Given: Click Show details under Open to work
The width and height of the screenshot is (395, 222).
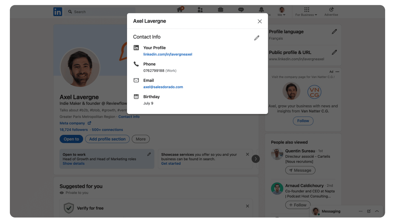Looking at the screenshot, I should [74, 163].
